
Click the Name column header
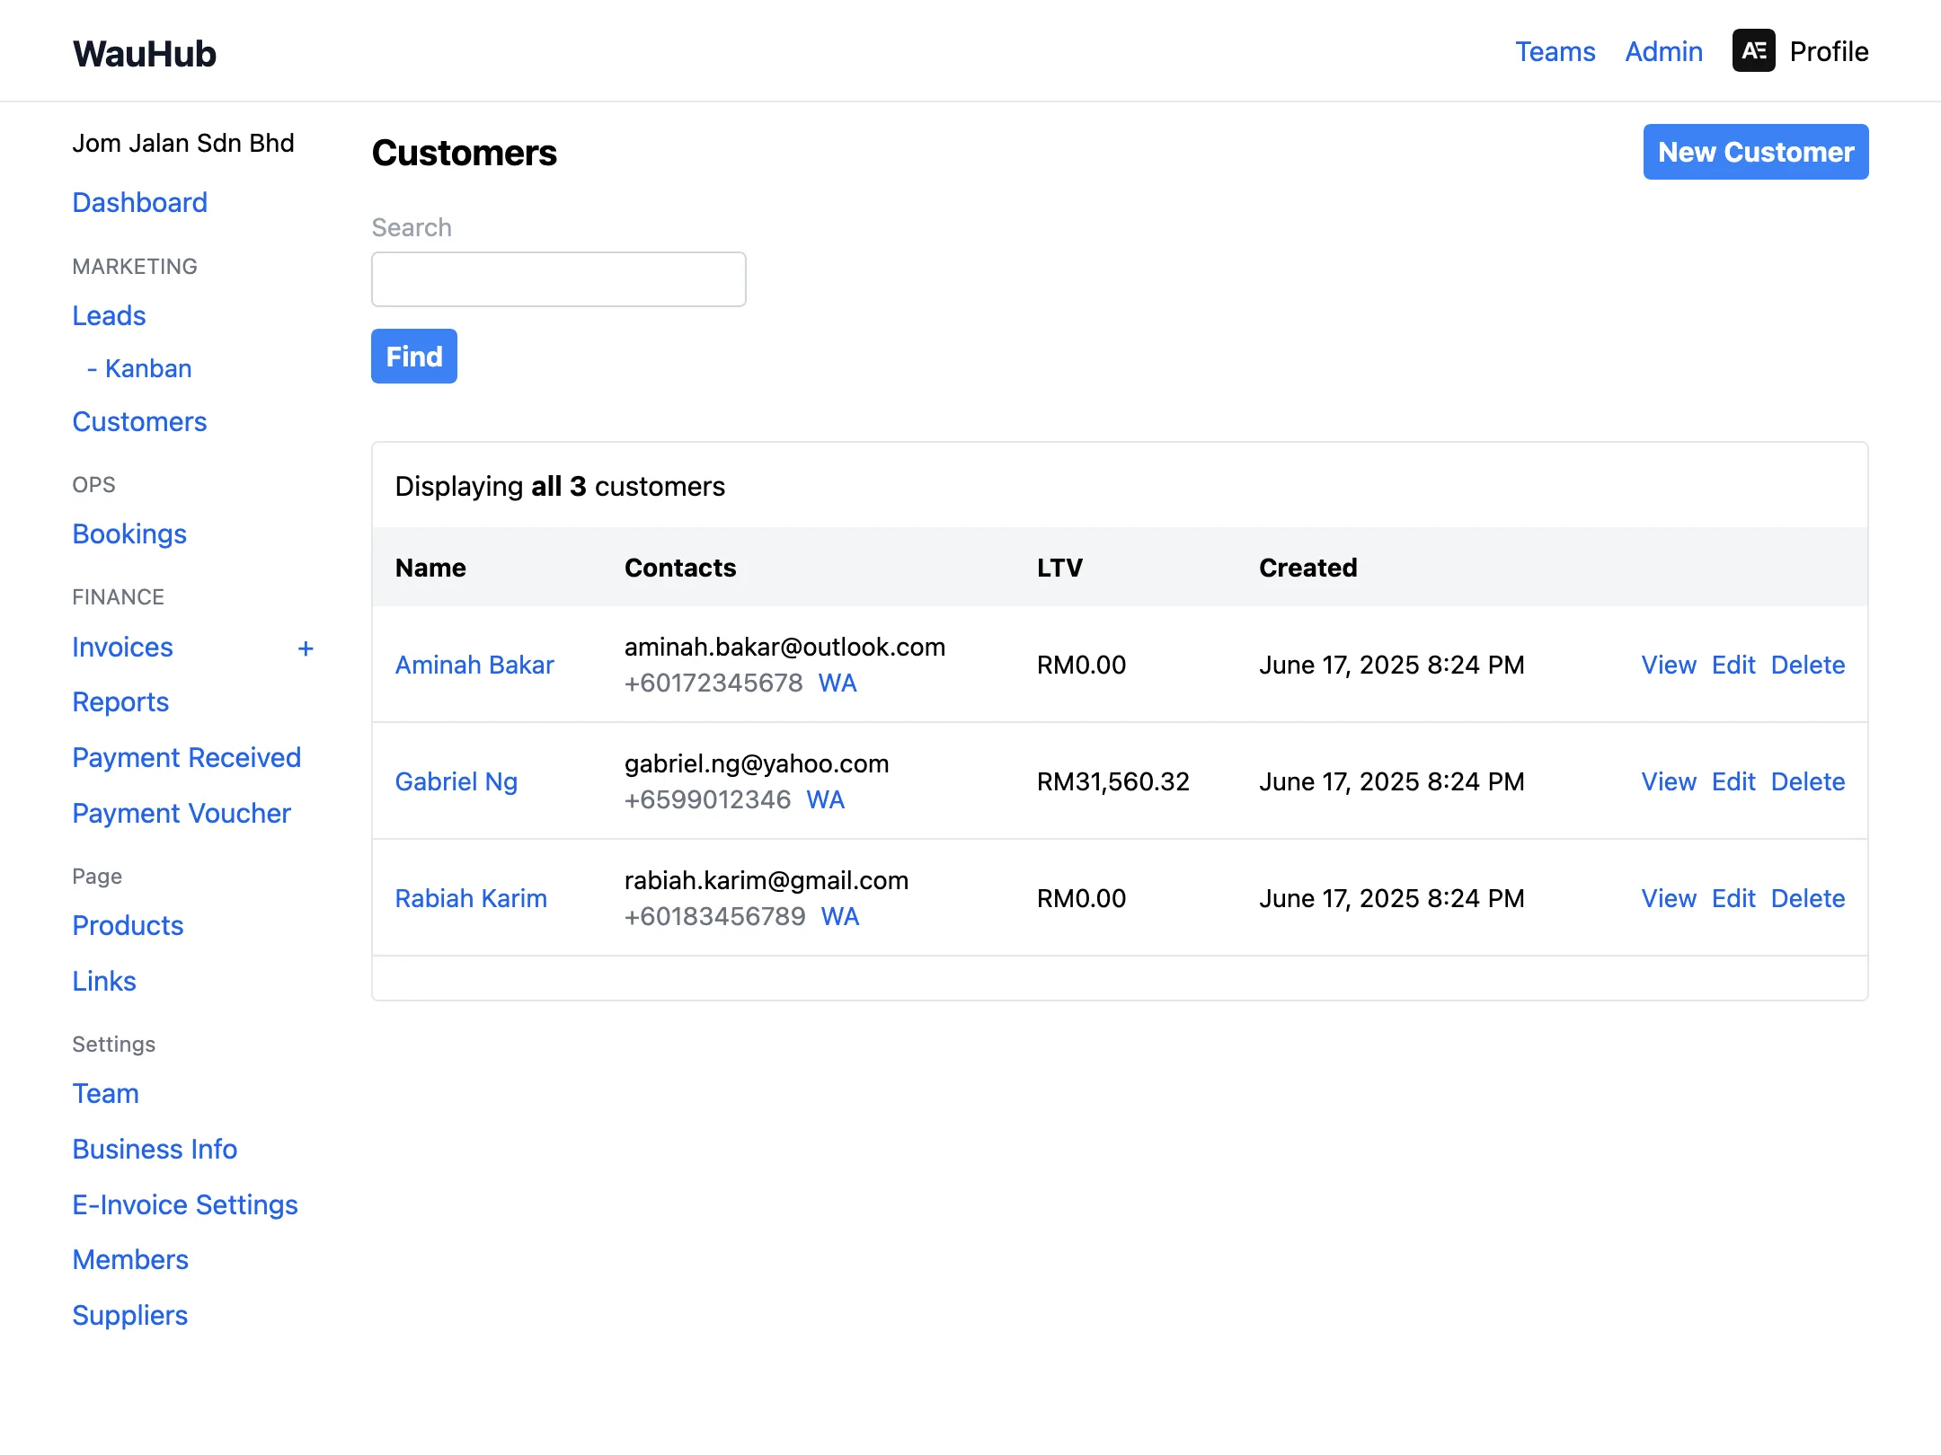(430, 568)
